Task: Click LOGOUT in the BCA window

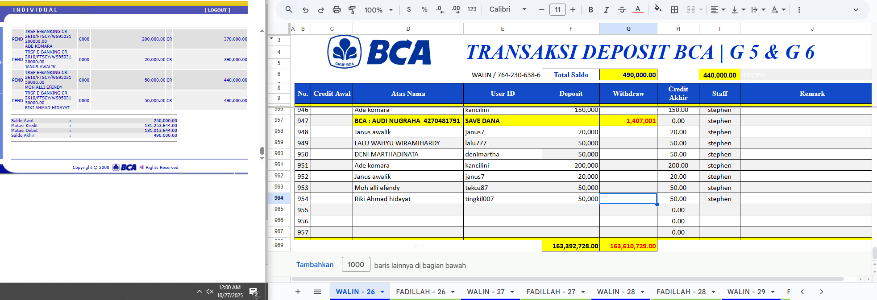Action: (217, 10)
